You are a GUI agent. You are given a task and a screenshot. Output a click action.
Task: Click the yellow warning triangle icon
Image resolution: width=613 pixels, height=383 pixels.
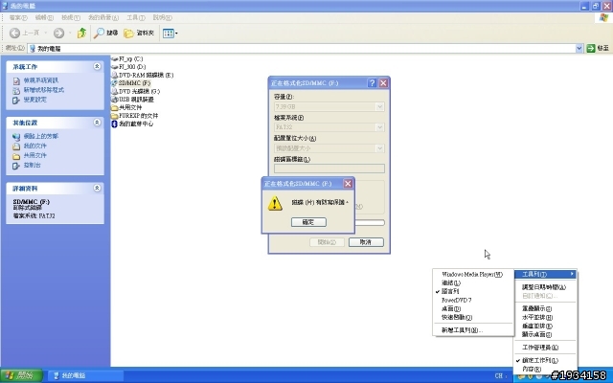tap(275, 203)
